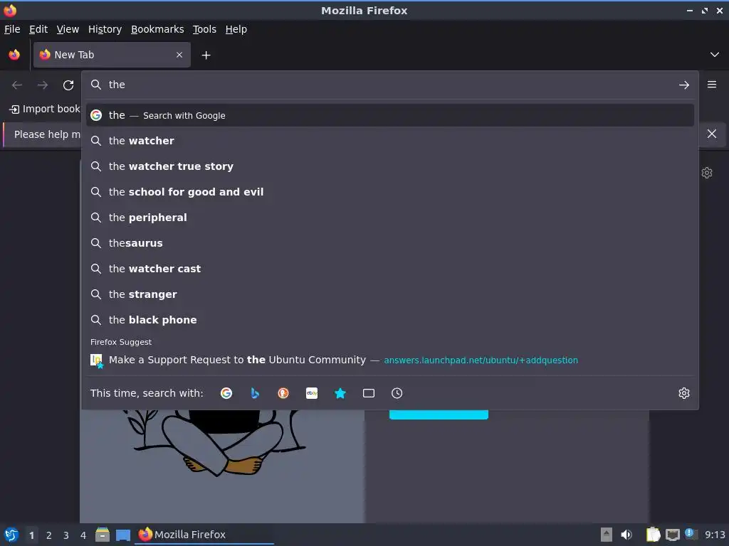729x546 pixels.
Task: Choose suggestion 'the watcher cast'
Action: click(x=390, y=268)
